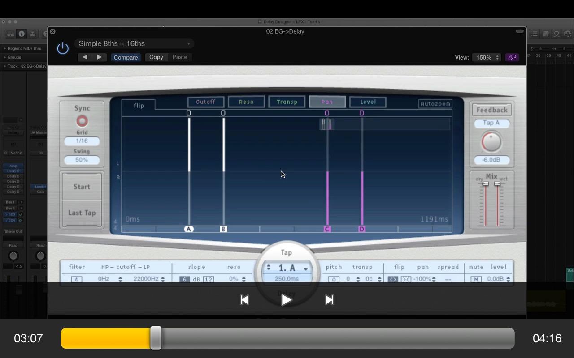Open the View 150% size menu
Viewport: 574px width, 358px height.
486,57
